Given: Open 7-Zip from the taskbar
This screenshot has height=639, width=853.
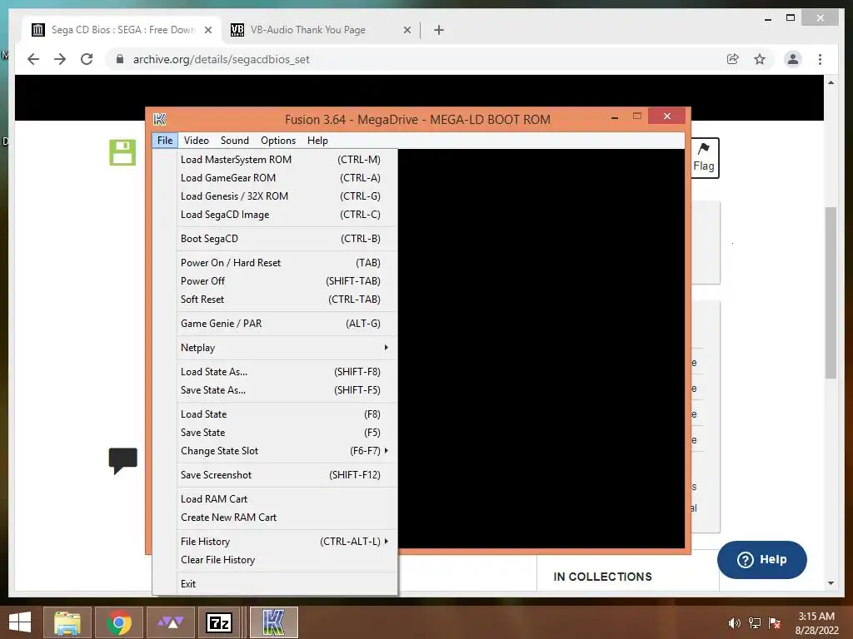Looking at the screenshot, I should click(x=219, y=622).
